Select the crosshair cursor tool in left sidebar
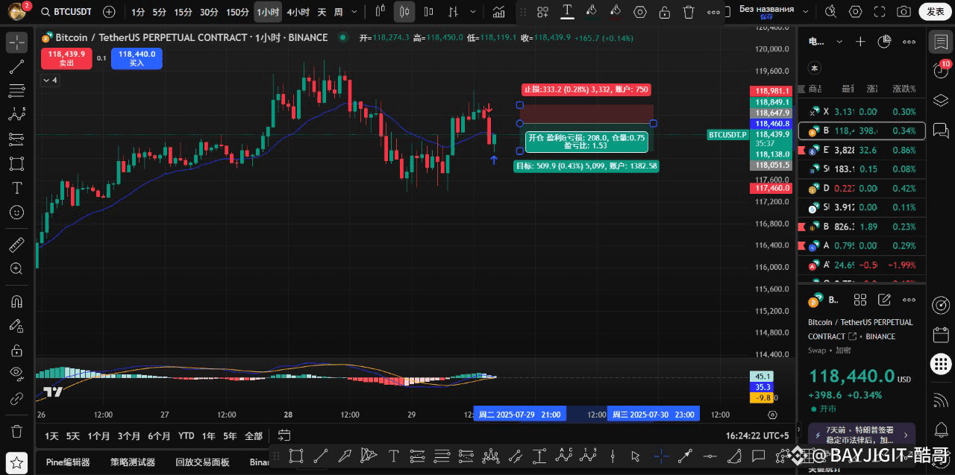This screenshot has height=475, width=955. [x=16, y=42]
